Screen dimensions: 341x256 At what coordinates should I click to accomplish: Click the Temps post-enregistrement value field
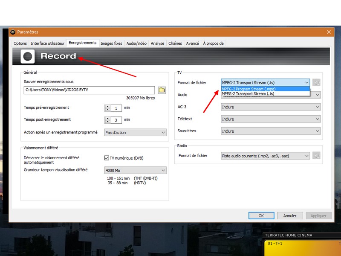(x=116, y=120)
